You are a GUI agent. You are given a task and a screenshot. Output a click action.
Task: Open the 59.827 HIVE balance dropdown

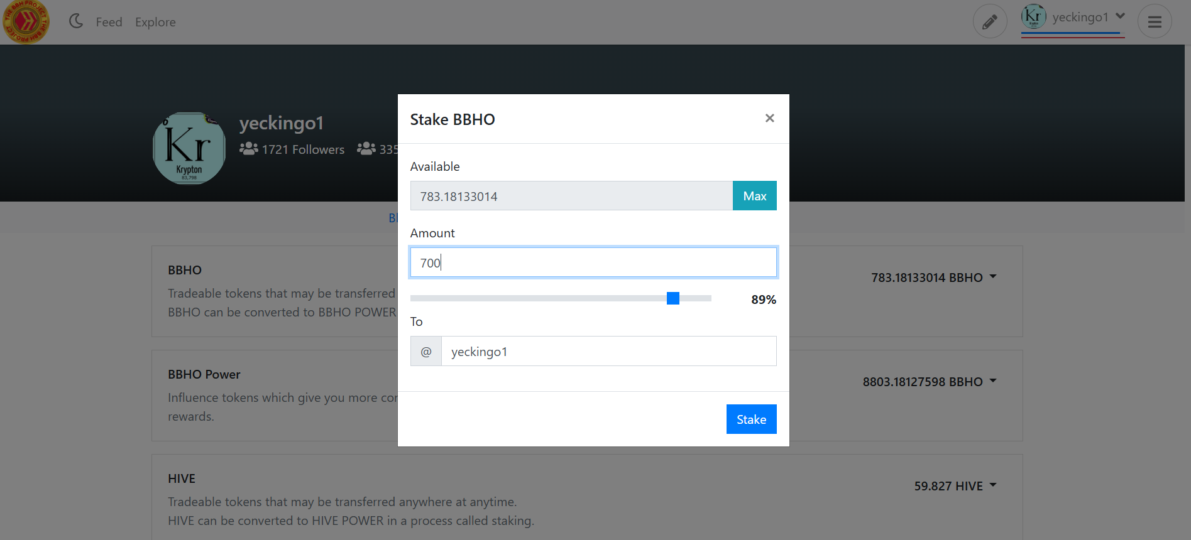click(x=955, y=486)
